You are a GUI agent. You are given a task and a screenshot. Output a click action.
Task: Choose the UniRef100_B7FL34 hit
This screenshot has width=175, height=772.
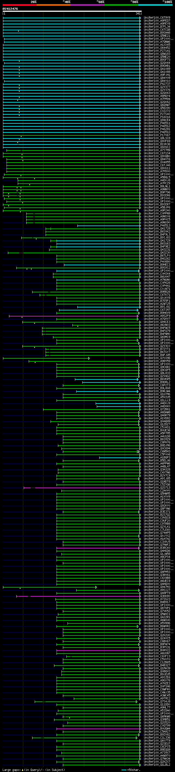tap(157, 27)
